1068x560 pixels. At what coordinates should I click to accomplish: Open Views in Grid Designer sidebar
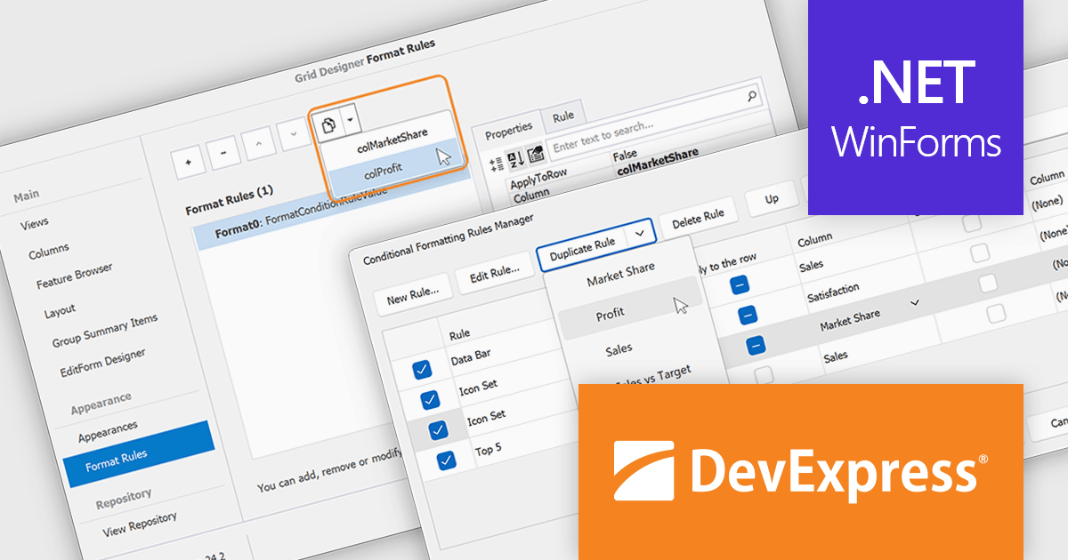point(35,223)
